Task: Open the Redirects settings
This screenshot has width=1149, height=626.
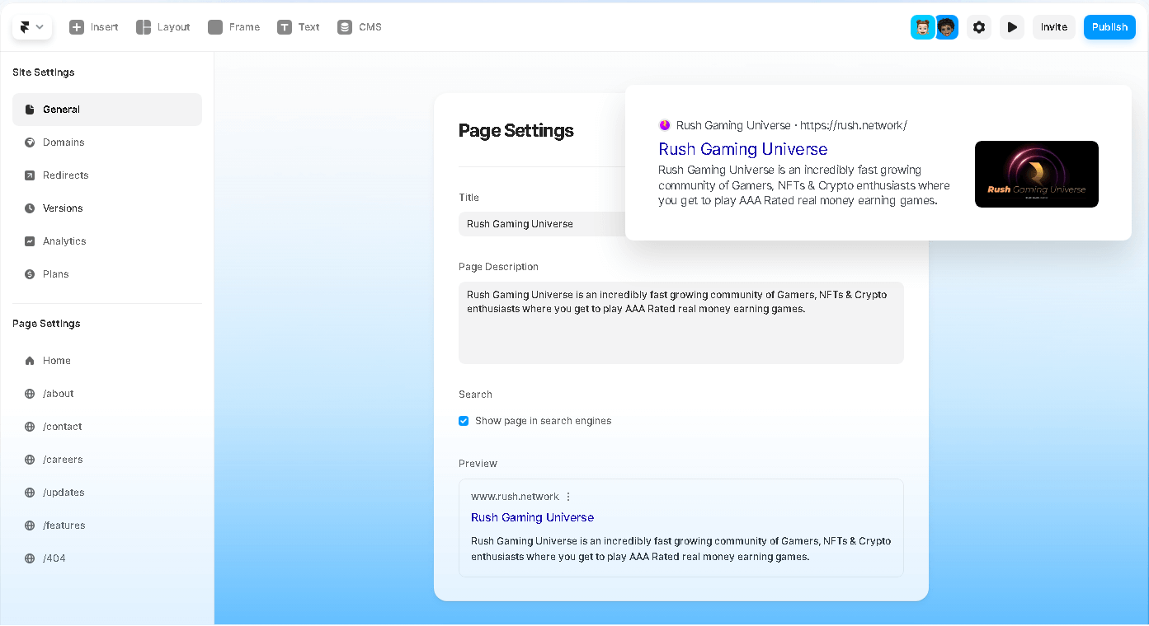Action: click(67, 175)
